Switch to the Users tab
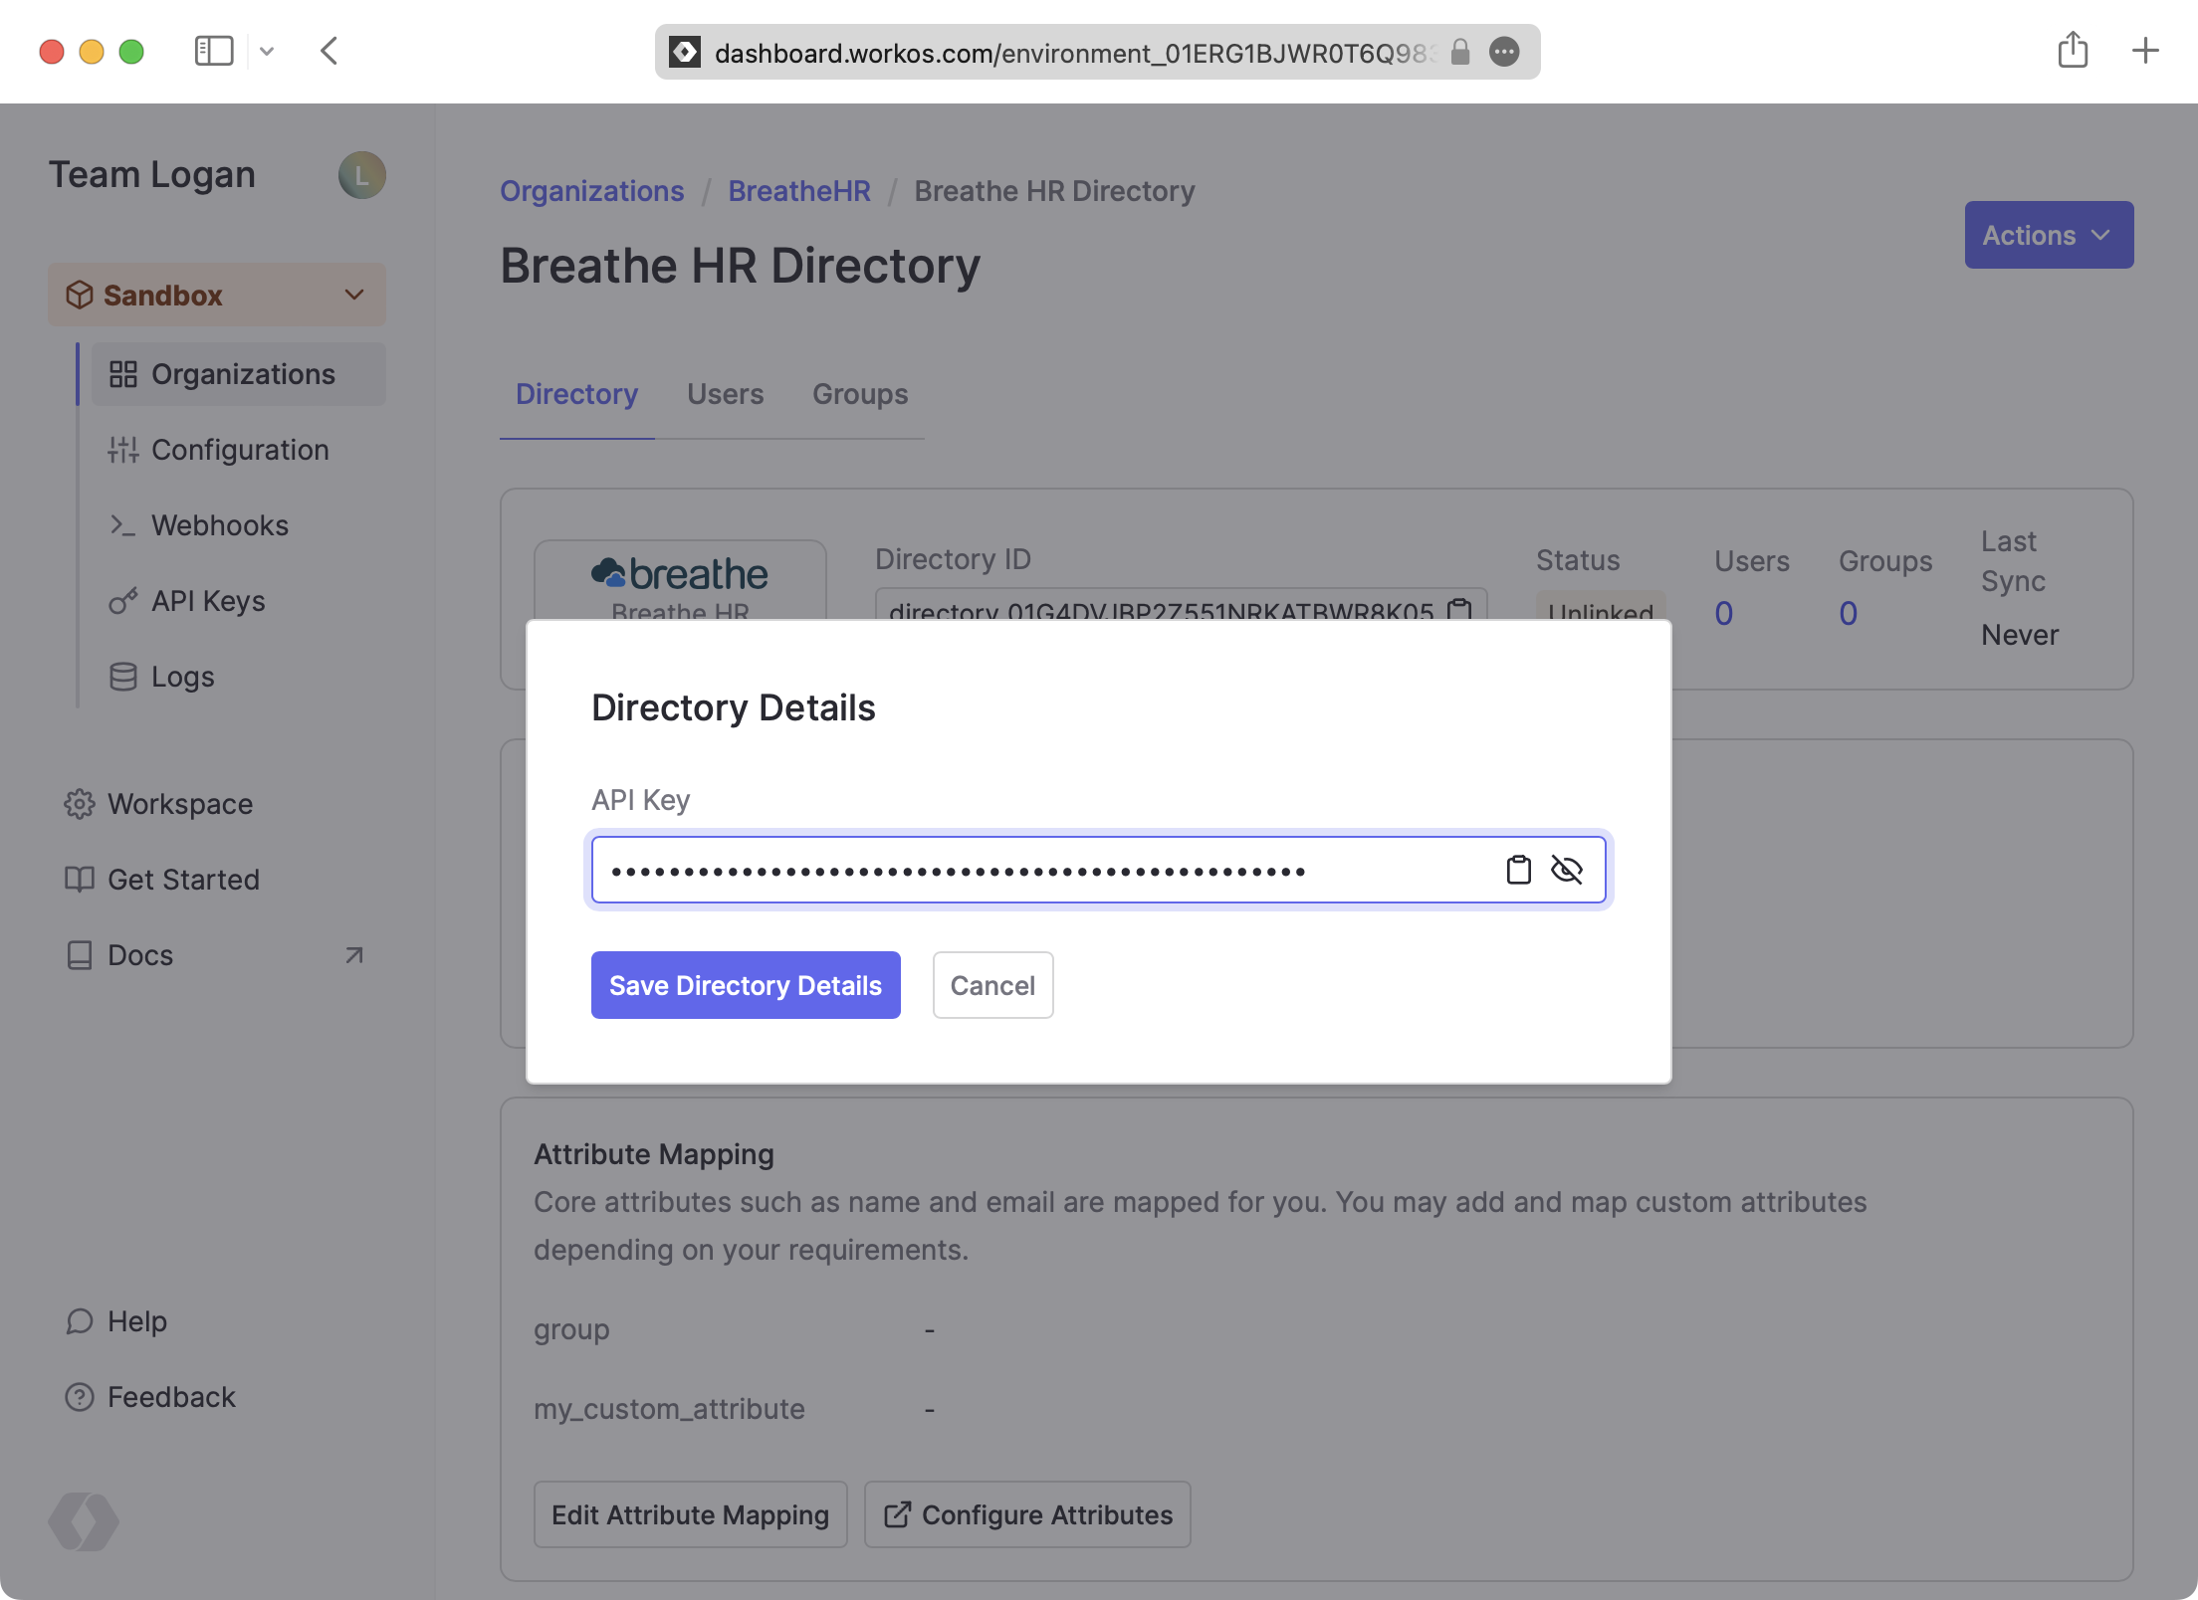Image resolution: width=2198 pixels, height=1600 pixels. point(726,394)
